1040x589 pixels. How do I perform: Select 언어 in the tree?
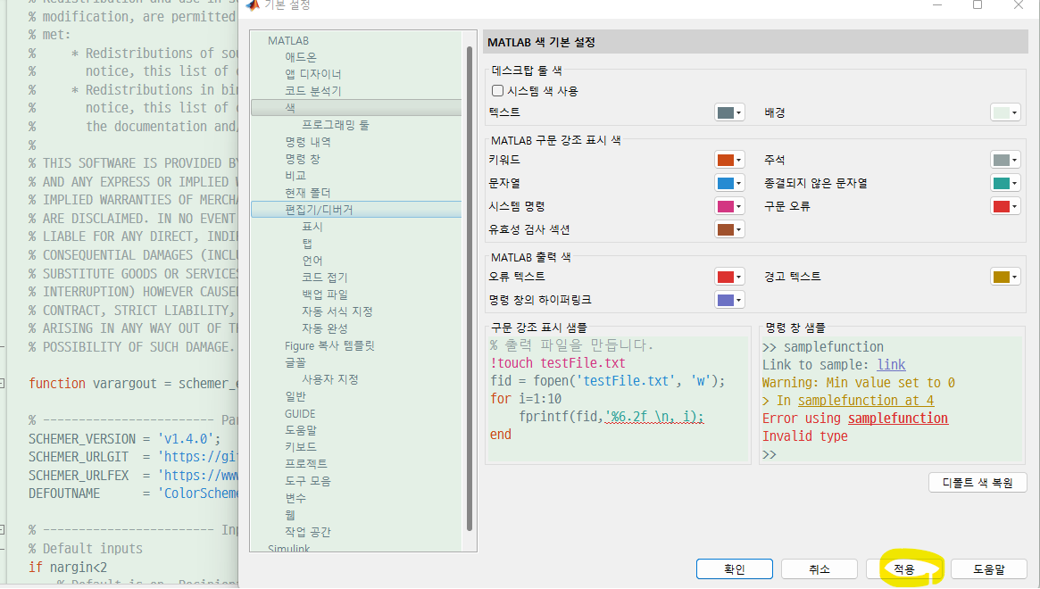click(x=312, y=261)
